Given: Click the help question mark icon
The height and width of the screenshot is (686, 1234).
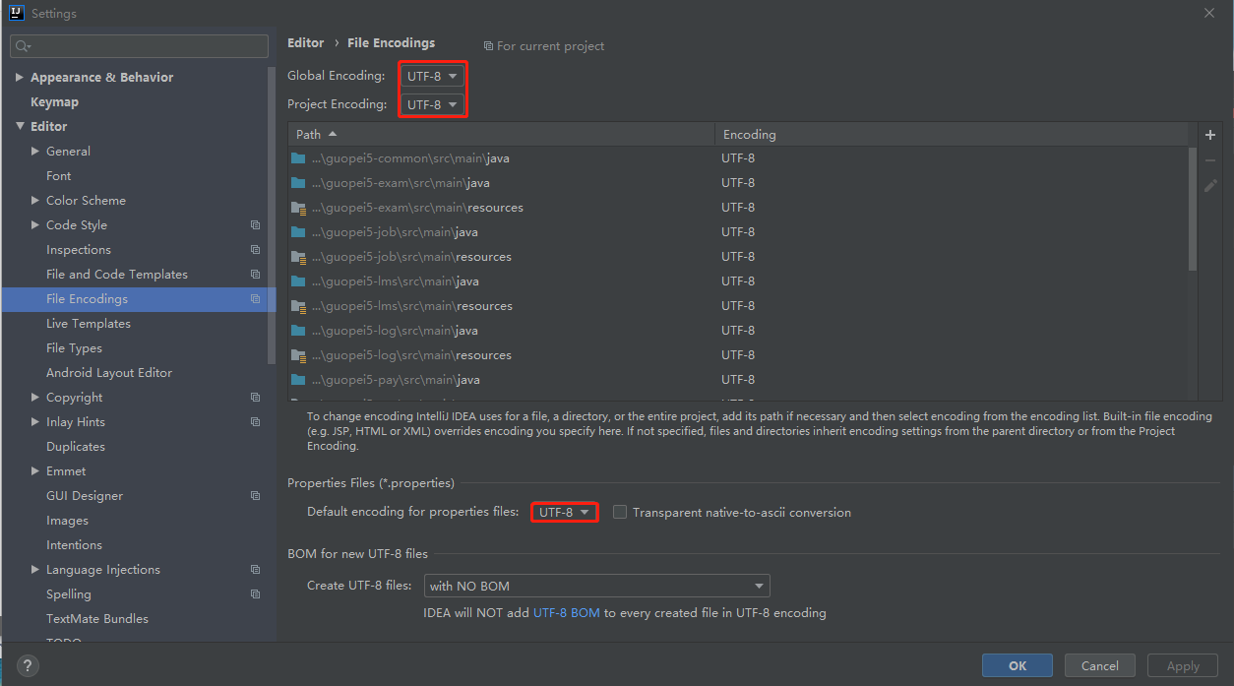Looking at the screenshot, I should point(29,666).
